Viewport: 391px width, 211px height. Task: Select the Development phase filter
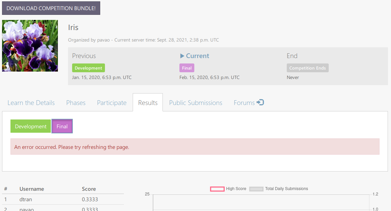[x=30, y=126]
